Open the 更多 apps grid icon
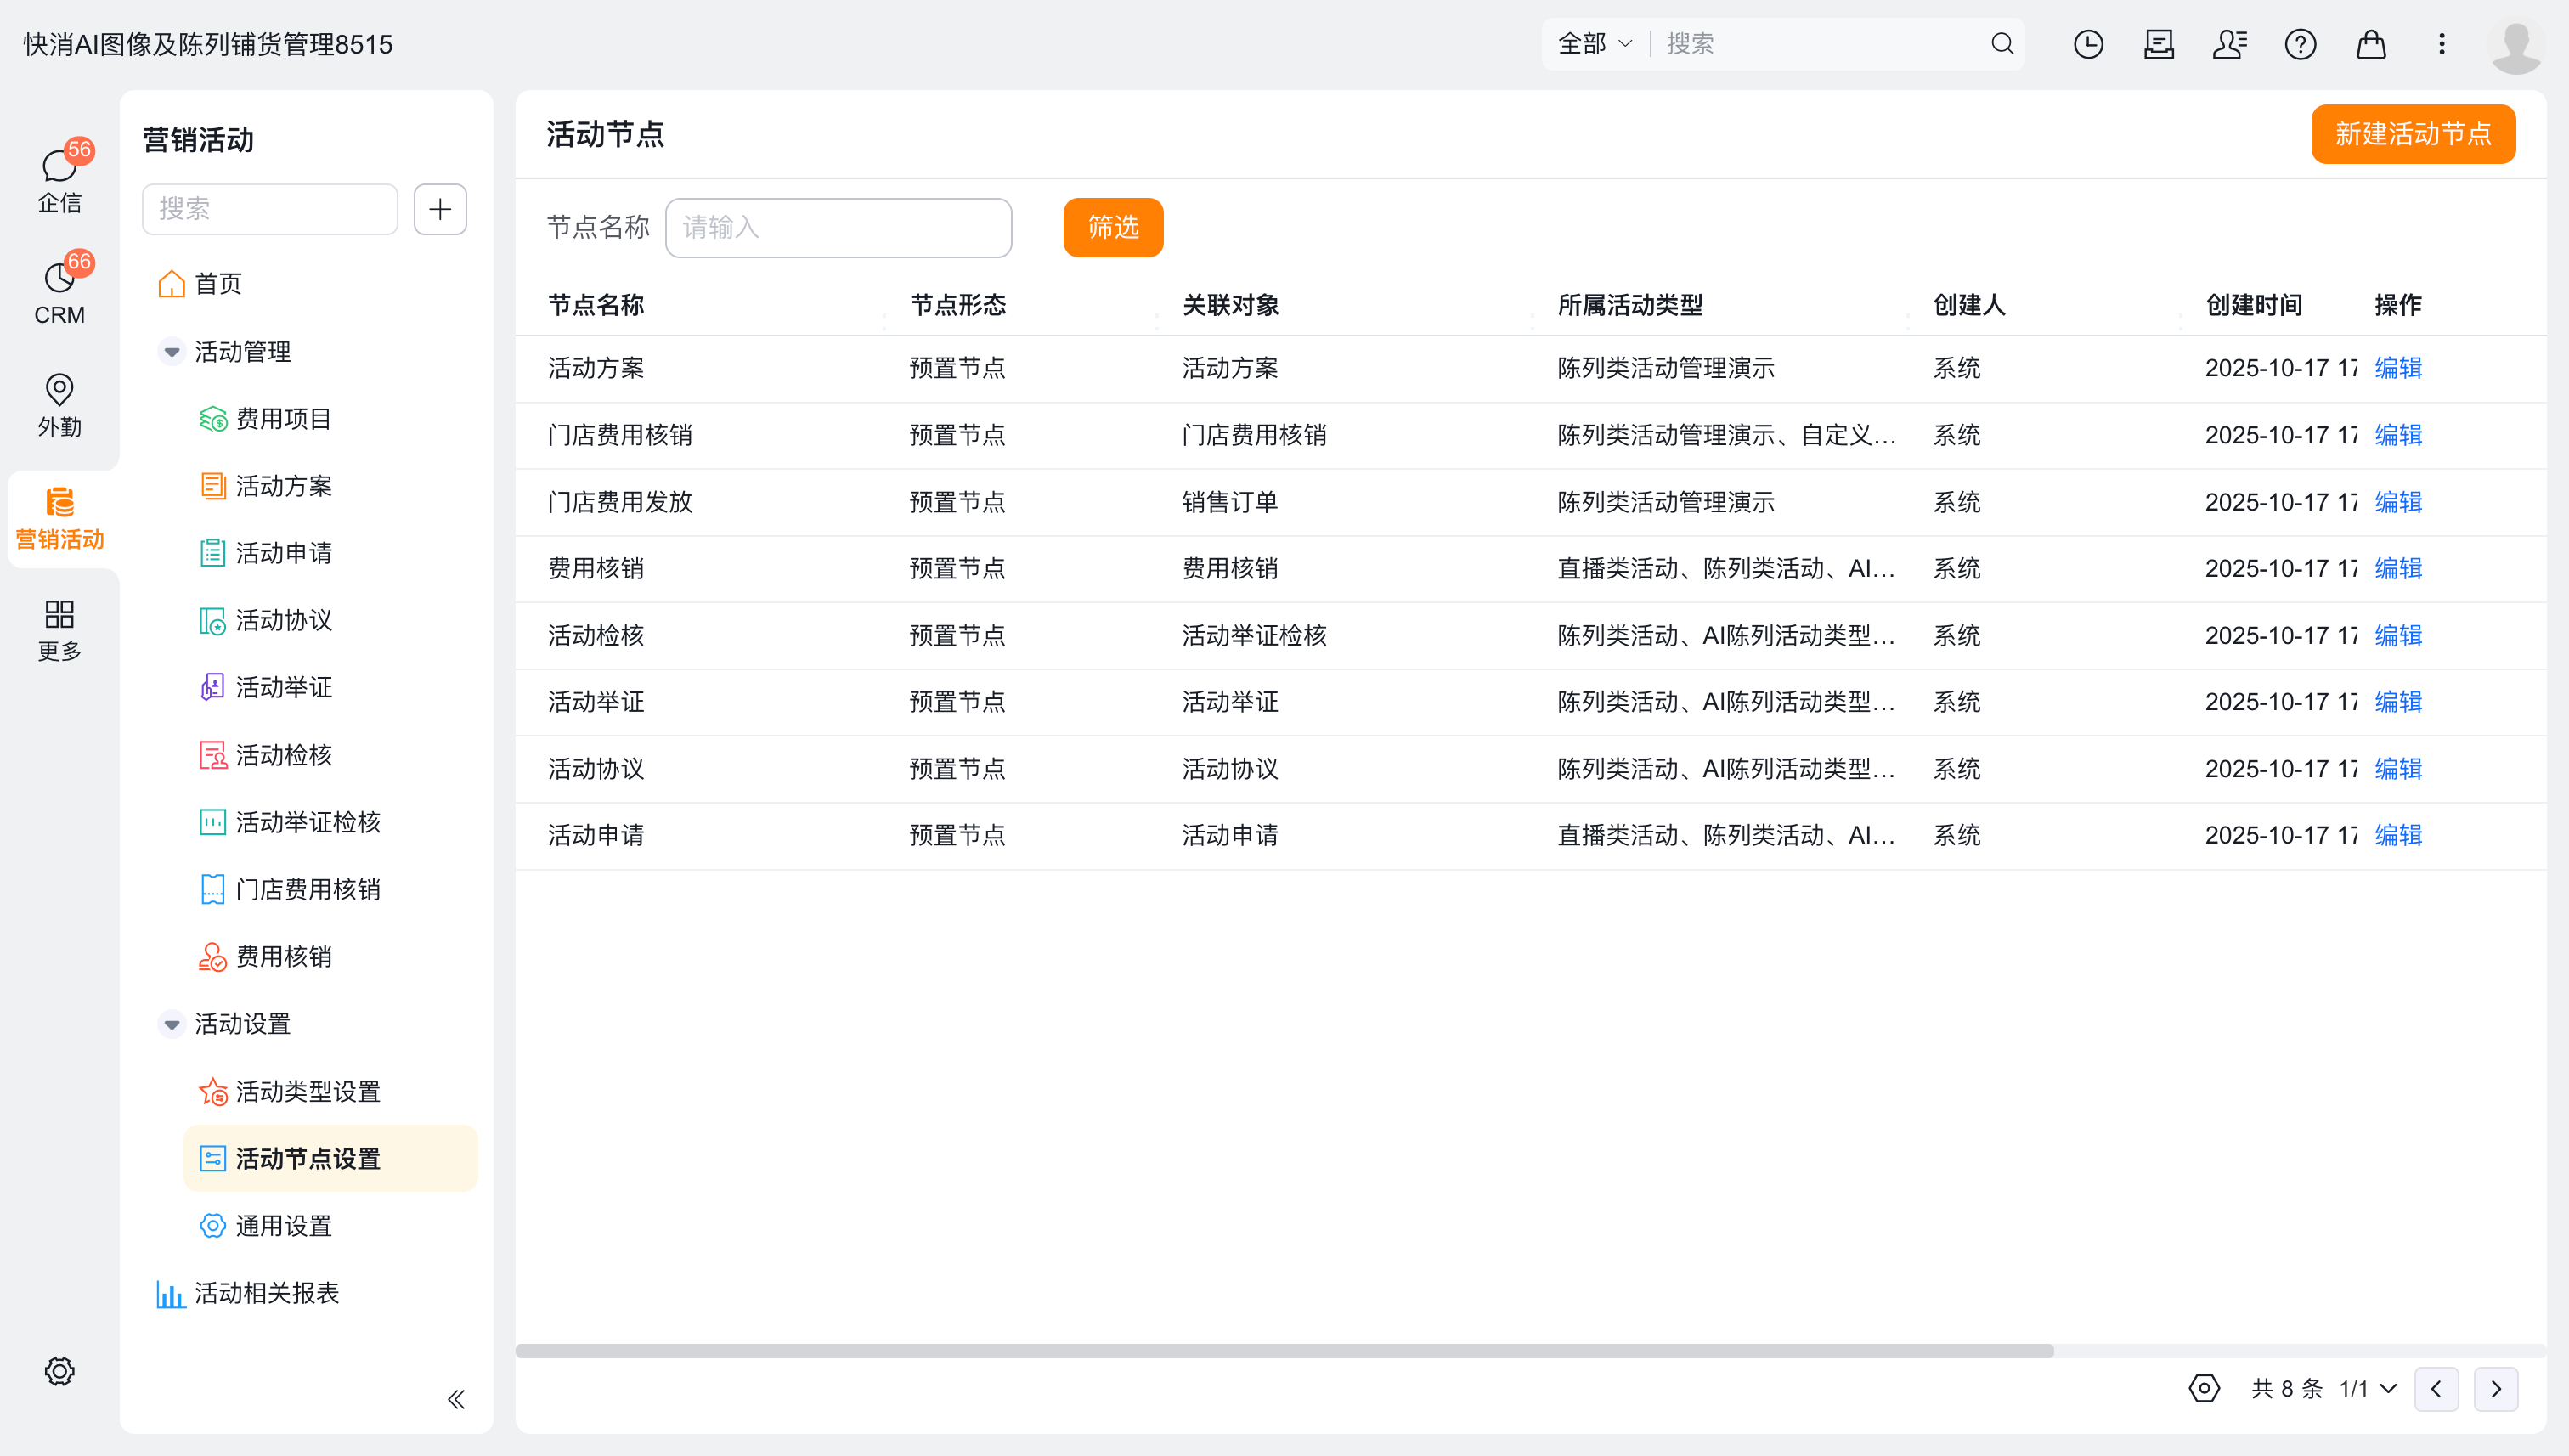The width and height of the screenshot is (2569, 1456). (60, 630)
